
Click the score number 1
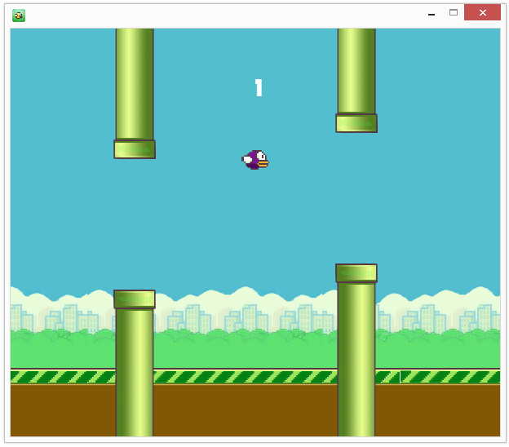(259, 87)
